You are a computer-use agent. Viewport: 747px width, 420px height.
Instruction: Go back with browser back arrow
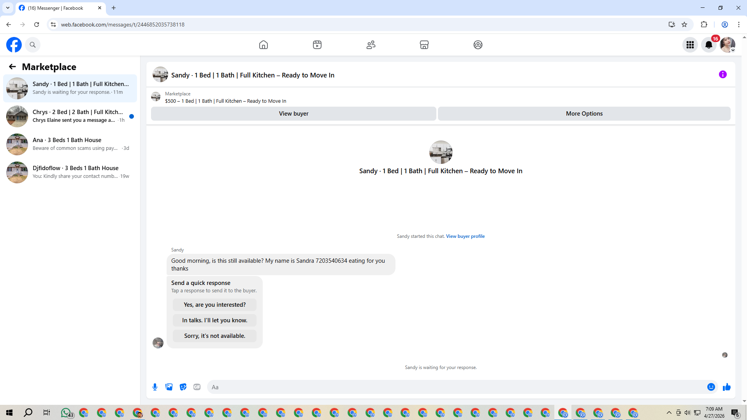coord(9,25)
